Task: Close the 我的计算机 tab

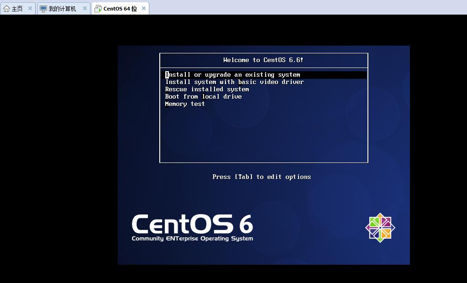Action: point(84,8)
